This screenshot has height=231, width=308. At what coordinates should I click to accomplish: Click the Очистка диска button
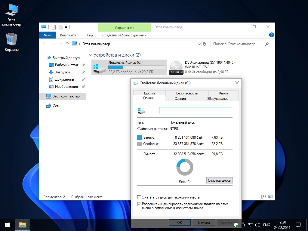[219, 180]
